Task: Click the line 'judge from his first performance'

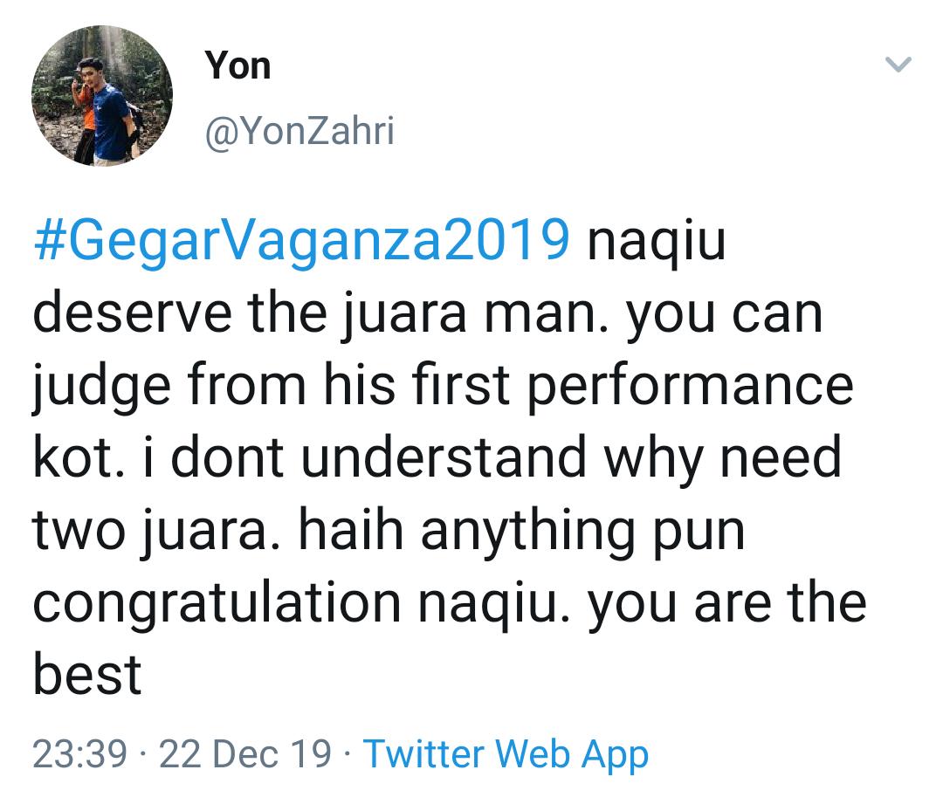Action: click(443, 385)
